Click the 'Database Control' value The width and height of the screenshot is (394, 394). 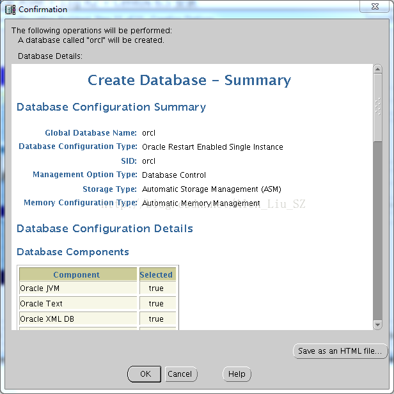point(173,175)
